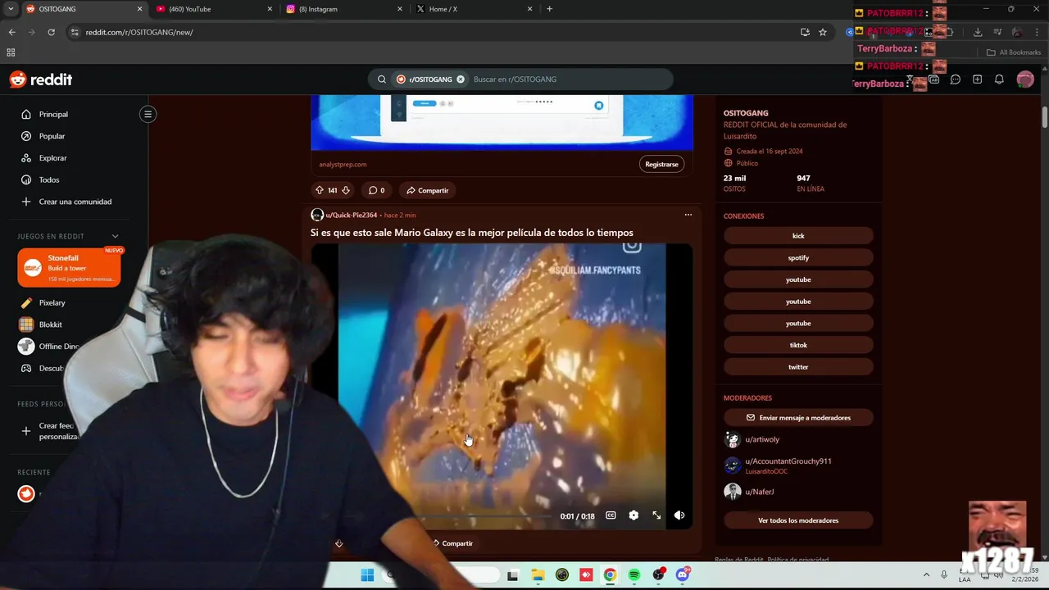Screen dimensions: 1049x590
Task: Close the OSITOGANG browser tab
Action: 139,9
